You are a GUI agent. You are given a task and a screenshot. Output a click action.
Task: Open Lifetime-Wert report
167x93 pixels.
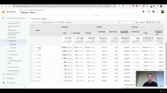tap(13, 23)
